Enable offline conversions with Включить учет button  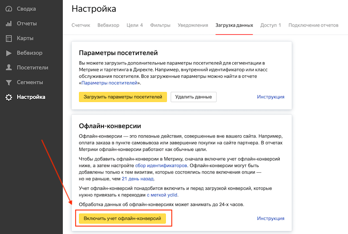pyautogui.click(x=123, y=218)
